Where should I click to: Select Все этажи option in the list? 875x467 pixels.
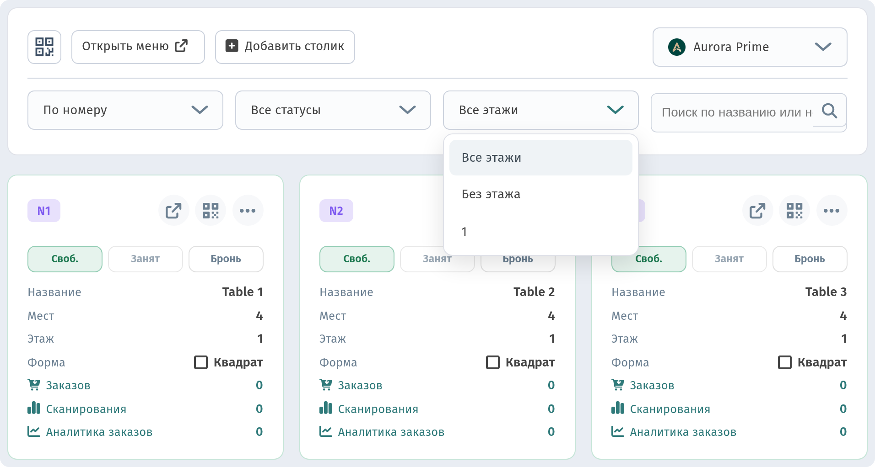(x=541, y=158)
